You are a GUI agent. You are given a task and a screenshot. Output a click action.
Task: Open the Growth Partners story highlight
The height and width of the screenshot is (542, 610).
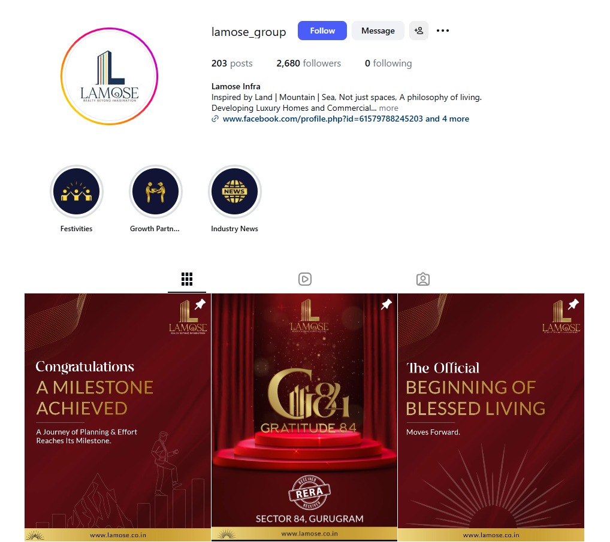(155, 192)
